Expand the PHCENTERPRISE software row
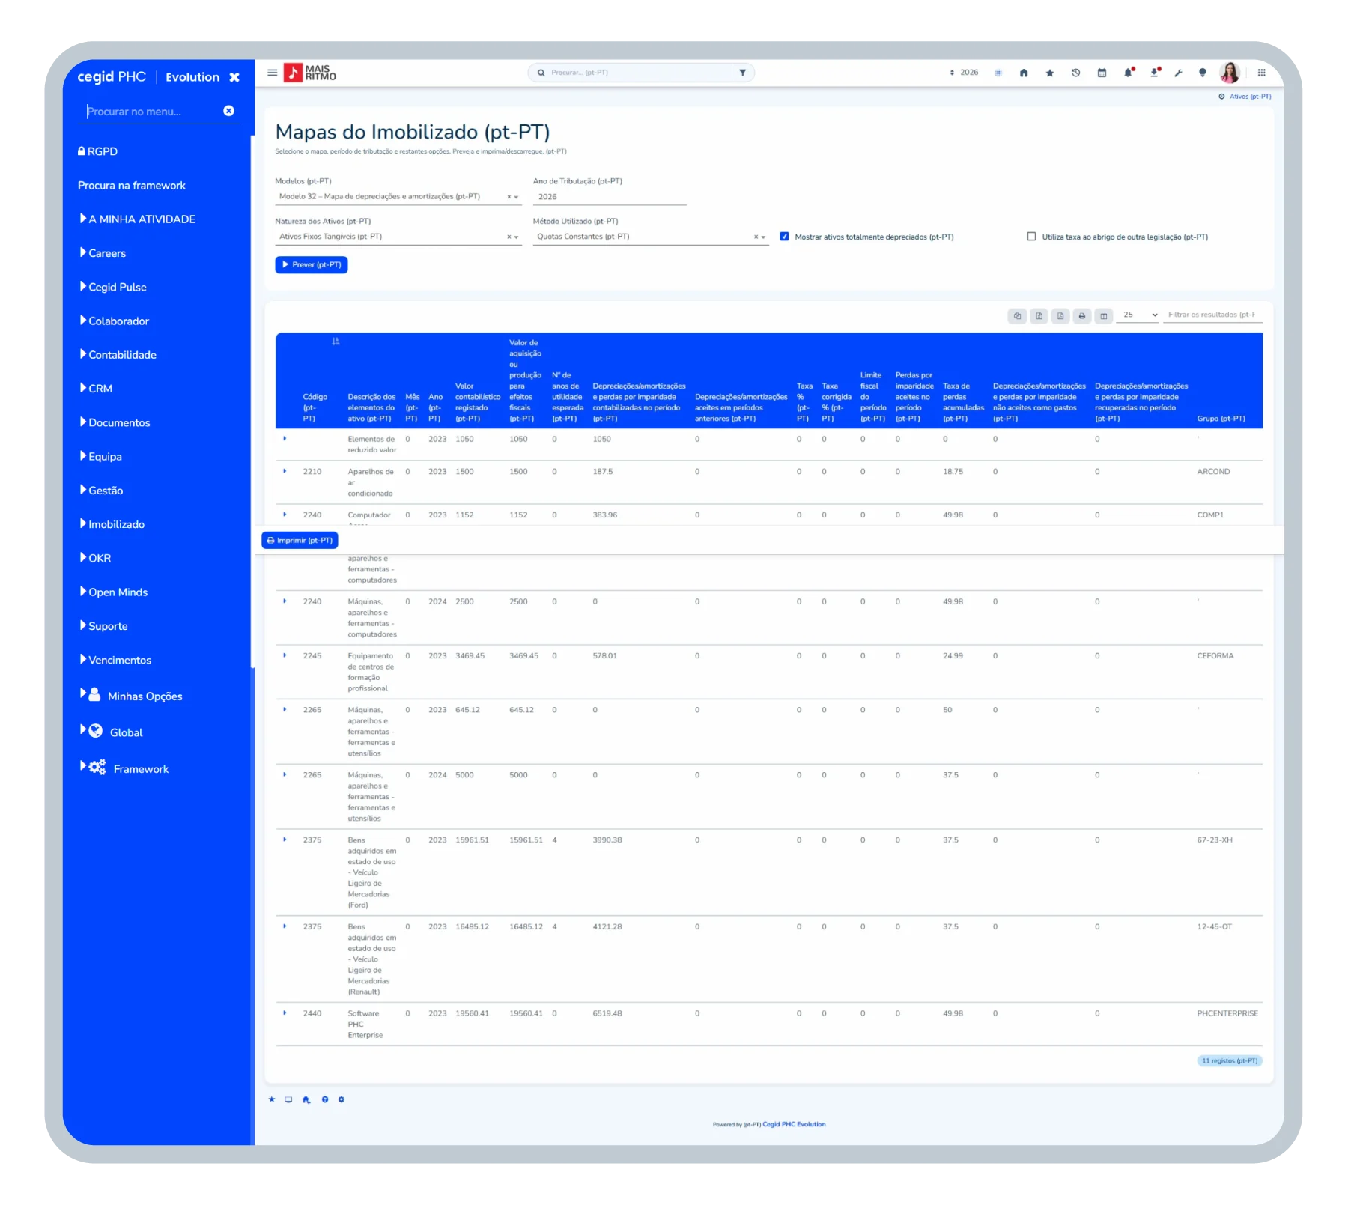Screen dimensions: 1369x1205 coord(285,1013)
